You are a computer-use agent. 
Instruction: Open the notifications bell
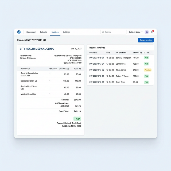tap(152, 32)
